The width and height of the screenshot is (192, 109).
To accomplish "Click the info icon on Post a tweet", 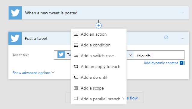I will click(x=166, y=37).
